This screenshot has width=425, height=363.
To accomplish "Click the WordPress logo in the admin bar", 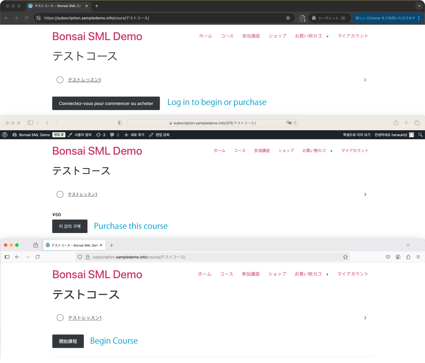I will coord(5,135).
